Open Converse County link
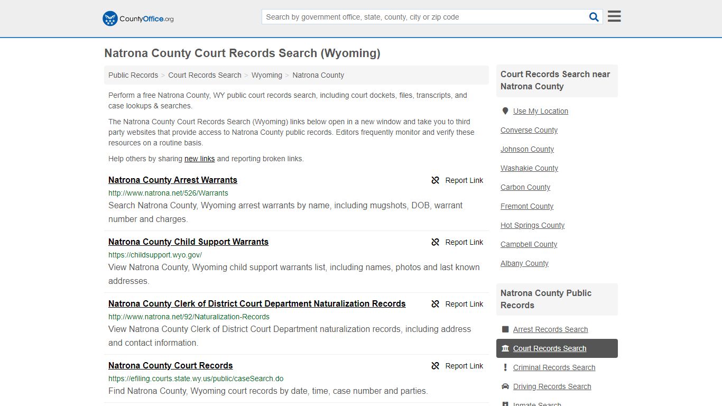Screen dimensions: 722x406 pyautogui.click(x=529, y=130)
